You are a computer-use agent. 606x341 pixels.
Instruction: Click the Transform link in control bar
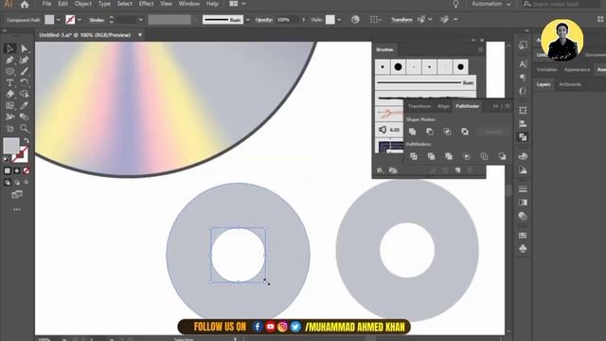click(401, 20)
